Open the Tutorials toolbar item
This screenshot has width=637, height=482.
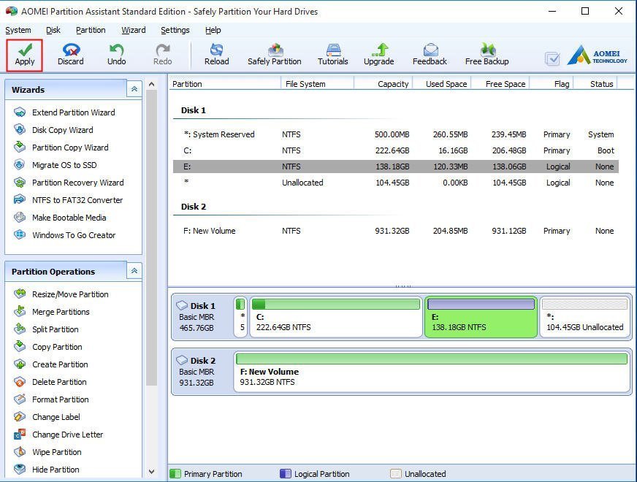tap(332, 55)
